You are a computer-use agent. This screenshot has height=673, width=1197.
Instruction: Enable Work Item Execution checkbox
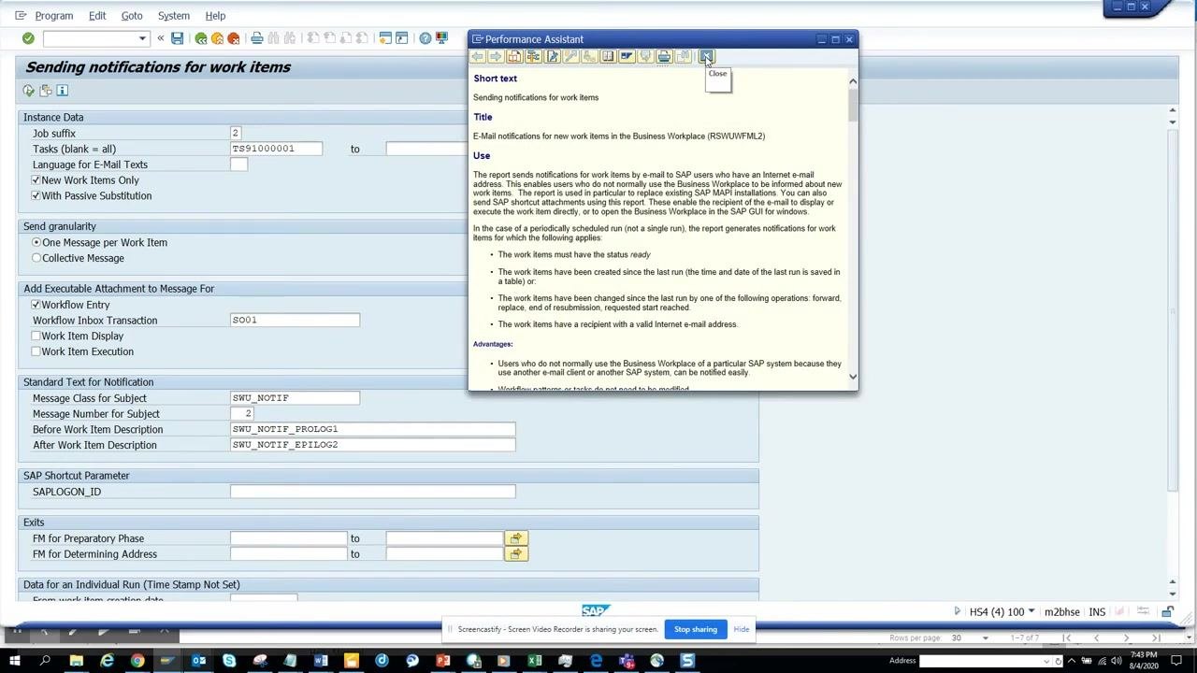[x=36, y=351]
